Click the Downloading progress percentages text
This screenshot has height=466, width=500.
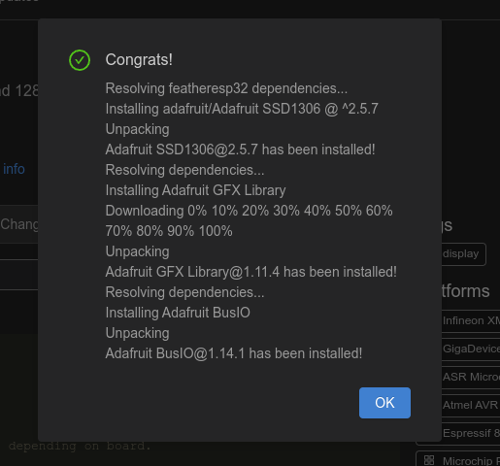click(x=249, y=220)
